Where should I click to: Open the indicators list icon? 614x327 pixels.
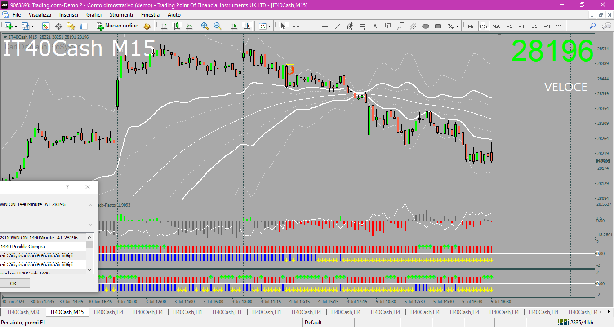click(x=263, y=26)
